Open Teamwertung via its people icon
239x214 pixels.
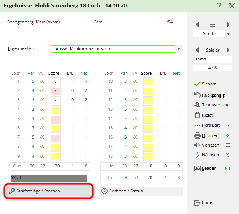(198, 105)
